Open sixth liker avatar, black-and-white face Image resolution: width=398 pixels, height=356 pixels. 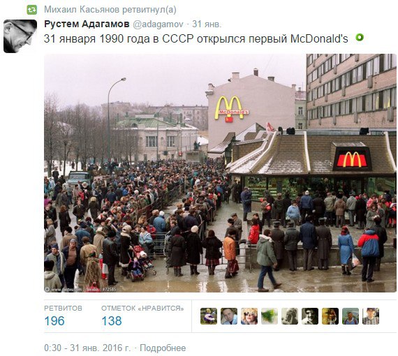coord(310,316)
